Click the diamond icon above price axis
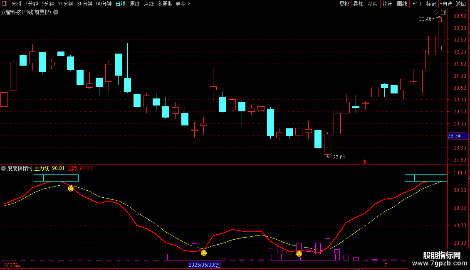Image resolution: width=470 pixels, height=270 pixels. click(x=435, y=12)
